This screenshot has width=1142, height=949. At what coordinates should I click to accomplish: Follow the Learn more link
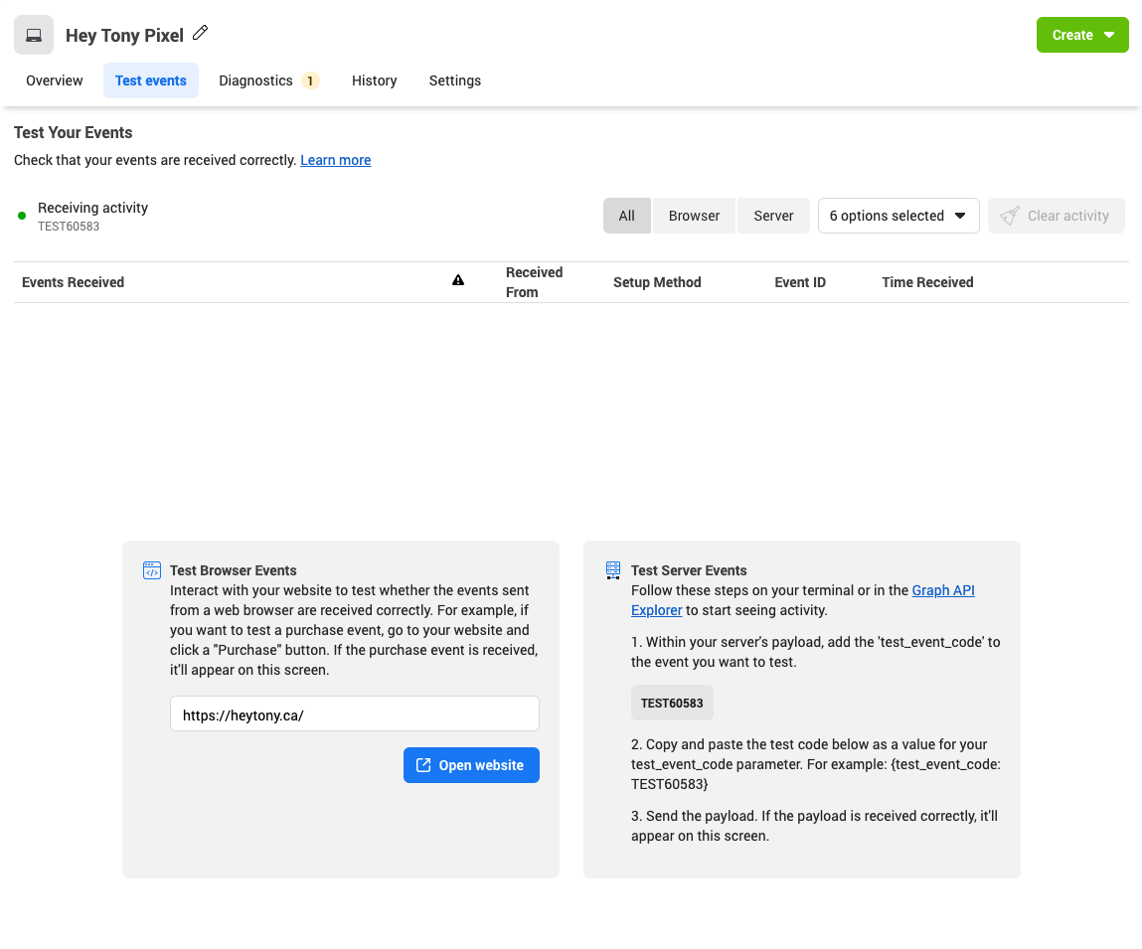[x=336, y=160]
